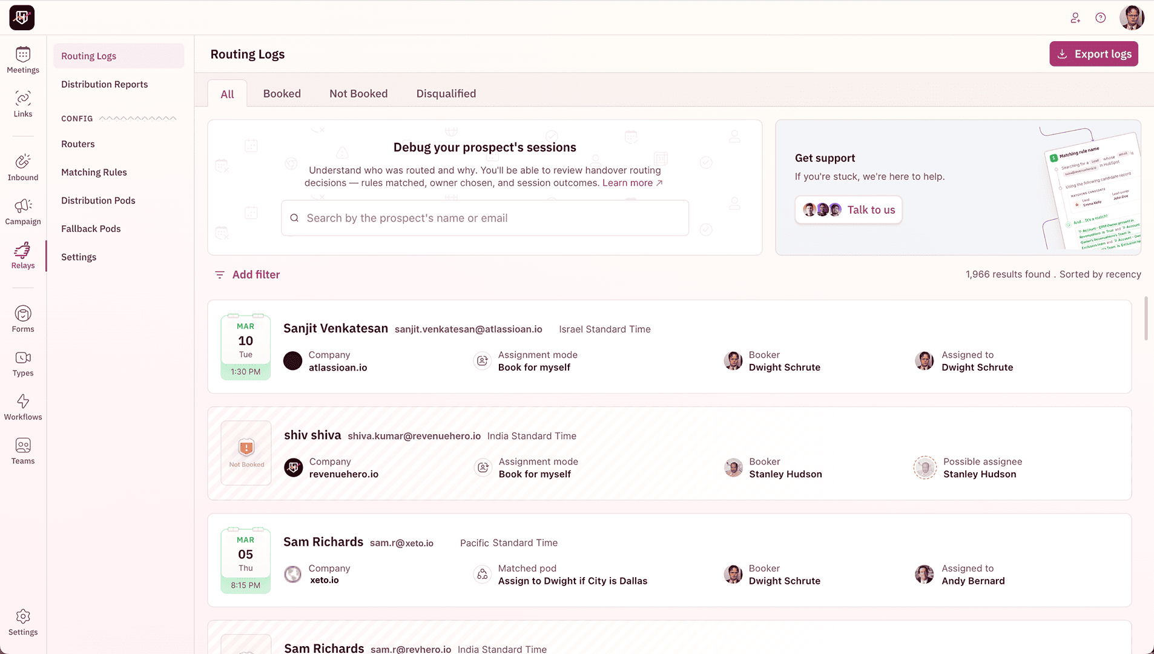Follow the Learn more link
Viewport: 1154px width, 654px height.
point(632,183)
